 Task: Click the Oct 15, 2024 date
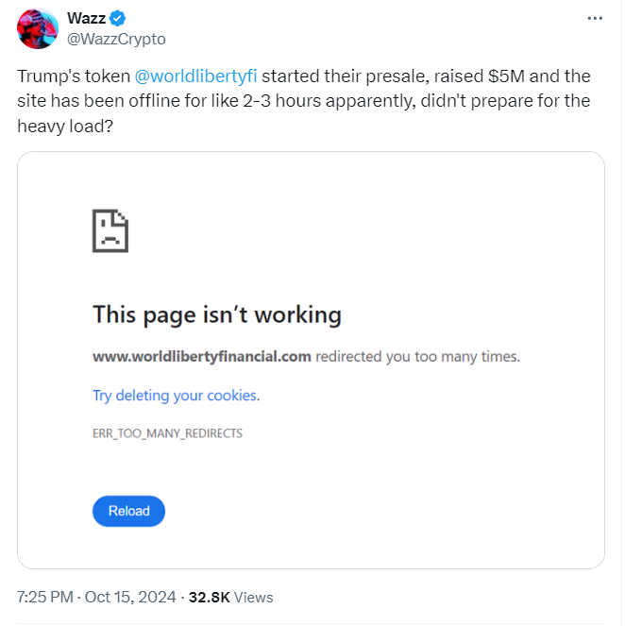pos(130,597)
